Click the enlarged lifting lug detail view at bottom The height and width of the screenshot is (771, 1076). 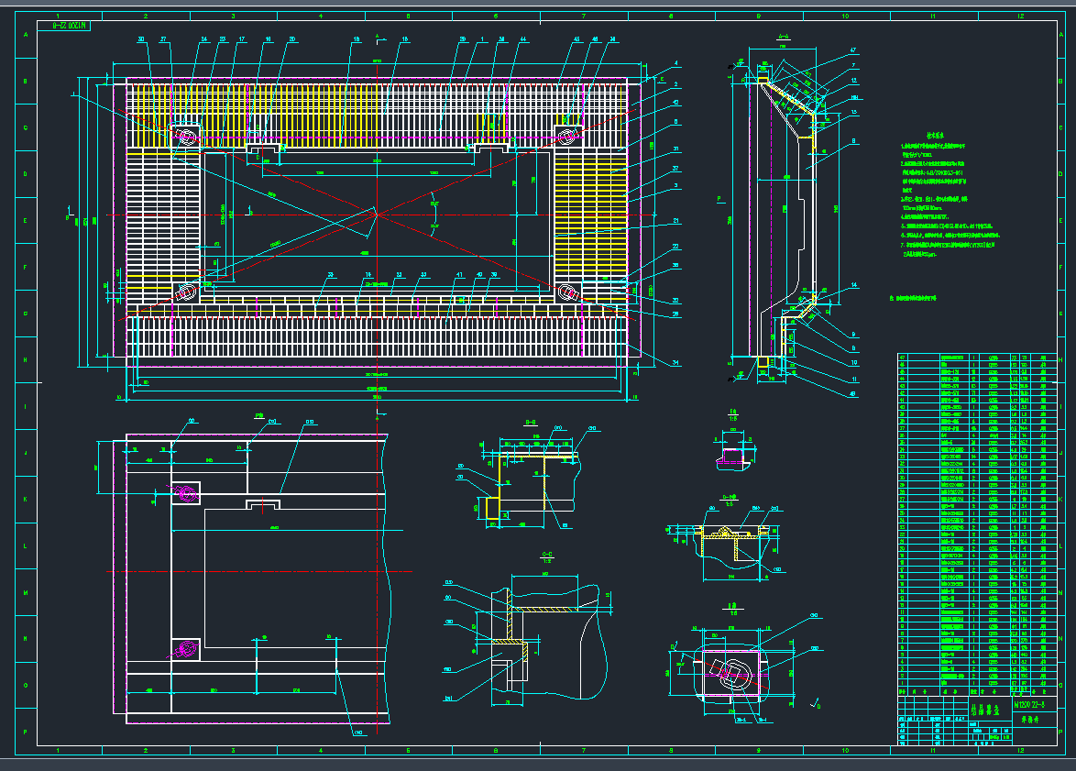(x=729, y=674)
